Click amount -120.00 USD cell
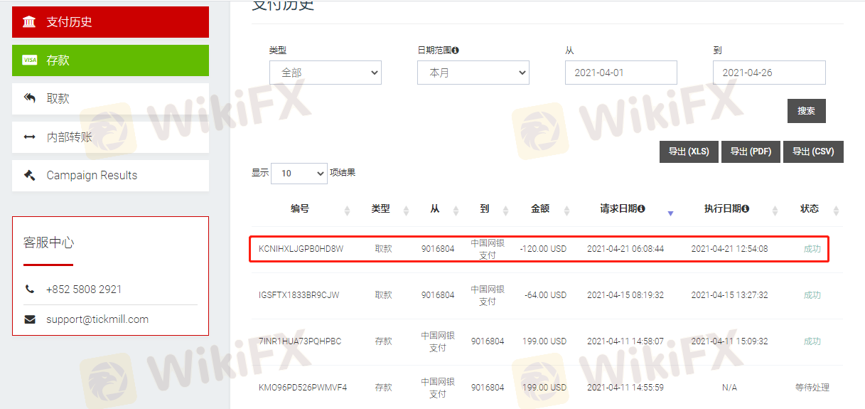The image size is (865, 409). tap(543, 249)
